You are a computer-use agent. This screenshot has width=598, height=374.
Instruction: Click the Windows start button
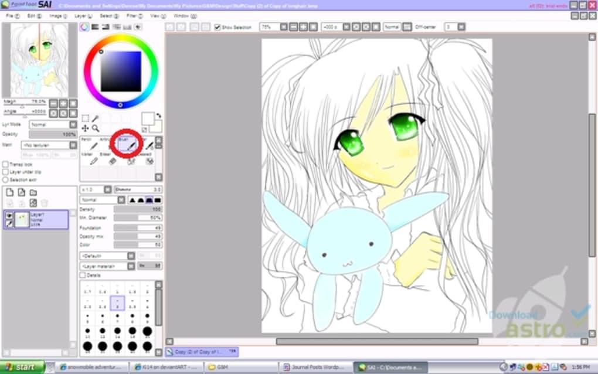(x=22, y=367)
